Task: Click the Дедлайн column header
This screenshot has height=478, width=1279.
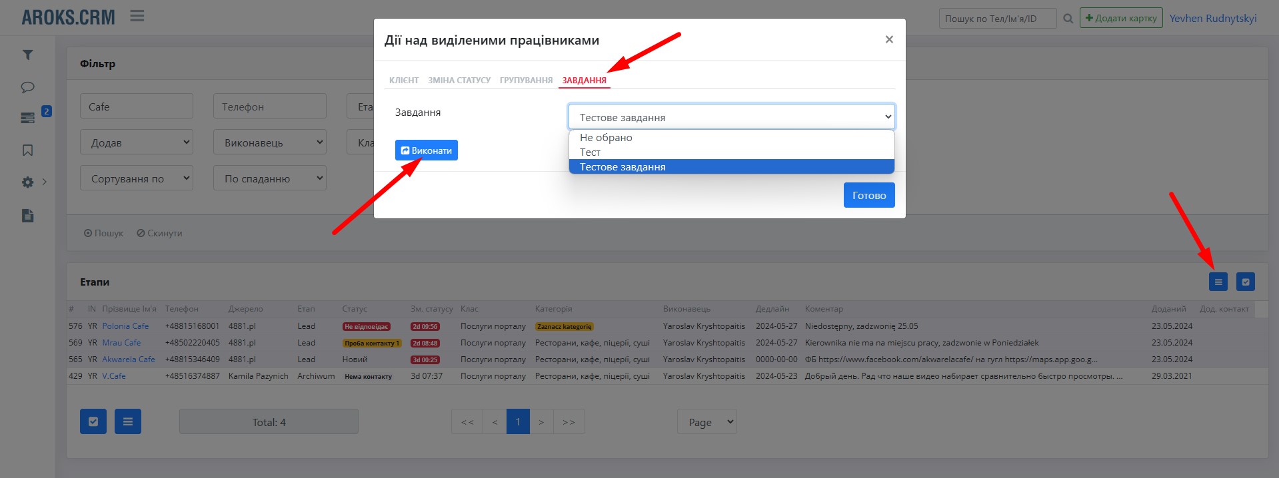Action: coord(772,309)
